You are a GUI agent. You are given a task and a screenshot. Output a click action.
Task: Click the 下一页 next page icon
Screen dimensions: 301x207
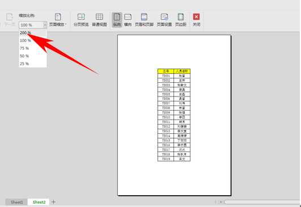pyautogui.click(x=10, y=20)
